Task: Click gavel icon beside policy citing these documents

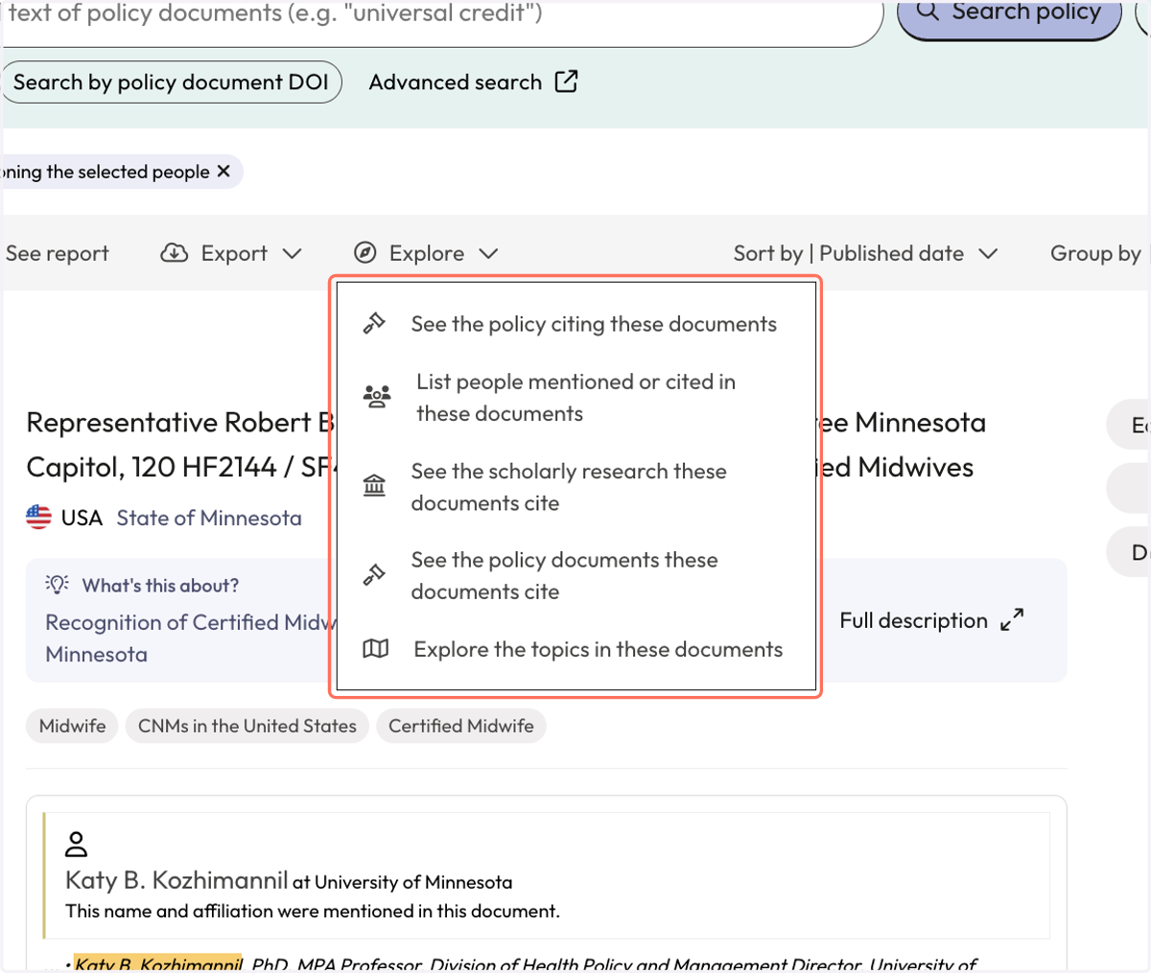Action: click(374, 323)
